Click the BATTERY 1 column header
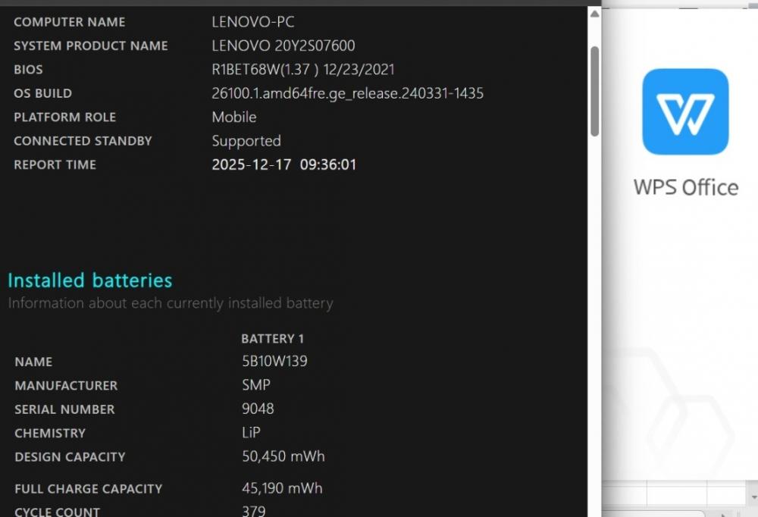Image resolution: width=758 pixels, height=517 pixels. tap(273, 339)
